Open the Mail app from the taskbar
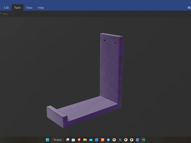 pyautogui.click(x=91, y=140)
